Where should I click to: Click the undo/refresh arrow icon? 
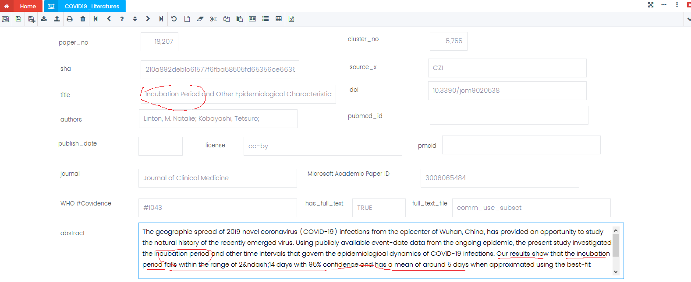point(174,19)
